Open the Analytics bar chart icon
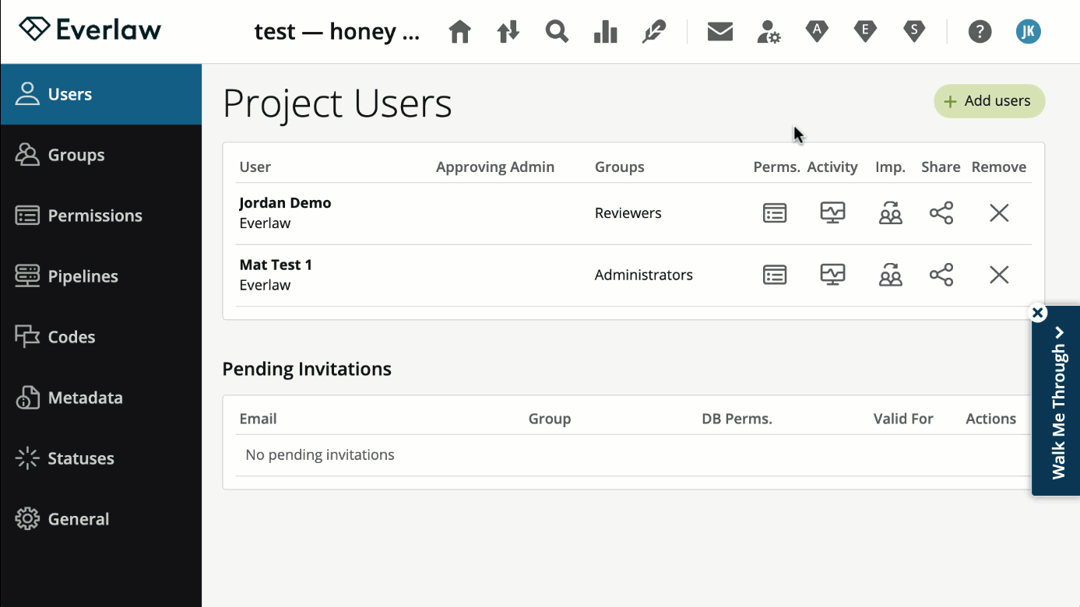The height and width of the screenshot is (607, 1080). tap(606, 31)
